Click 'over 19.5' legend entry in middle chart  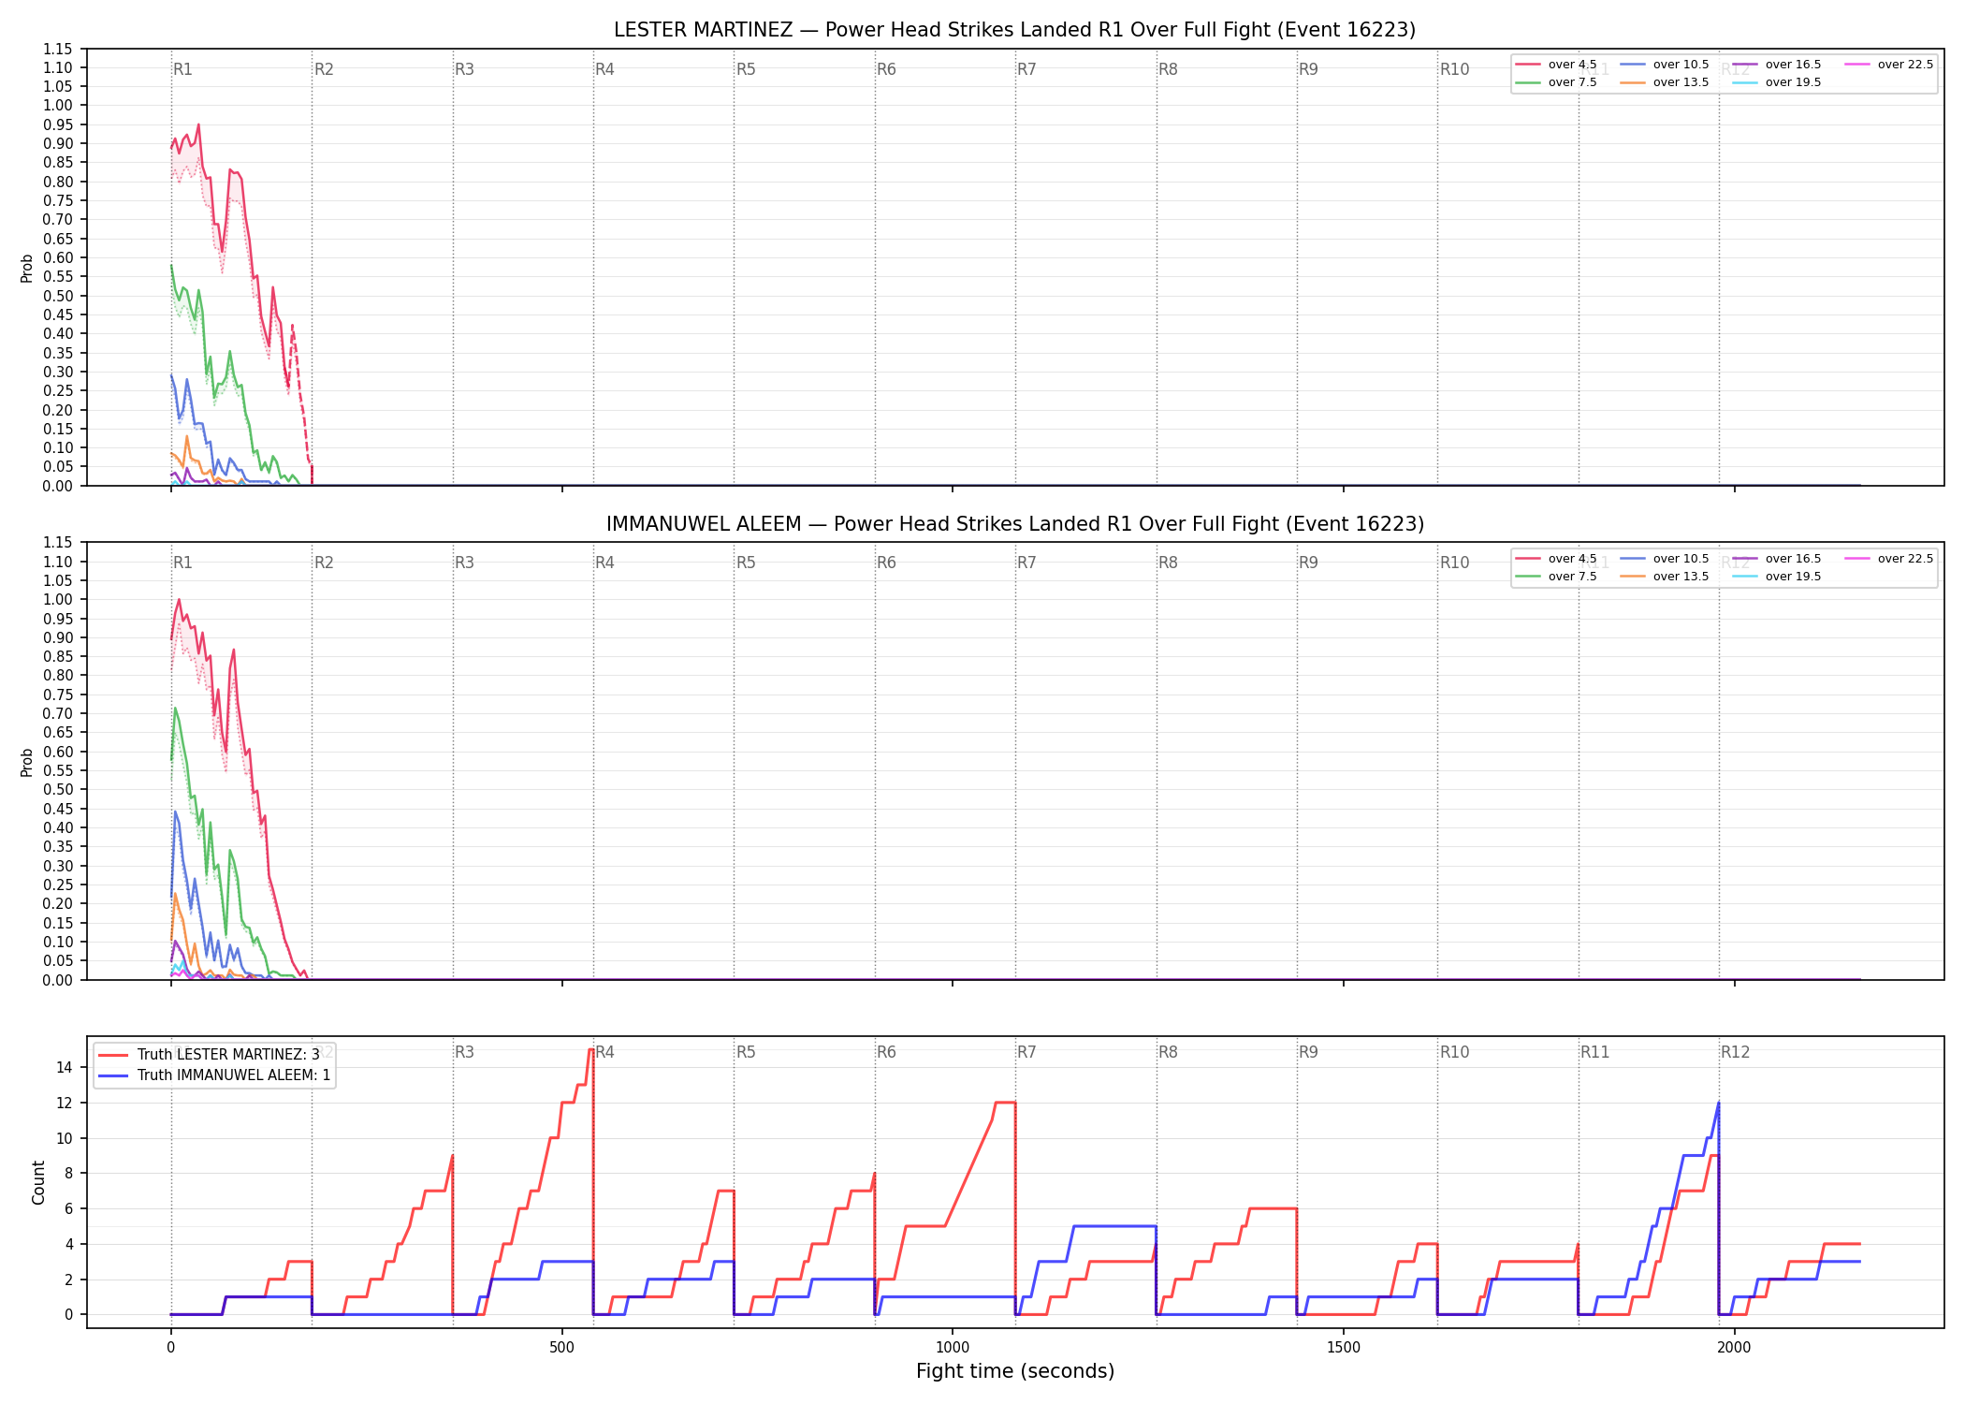click(1776, 577)
